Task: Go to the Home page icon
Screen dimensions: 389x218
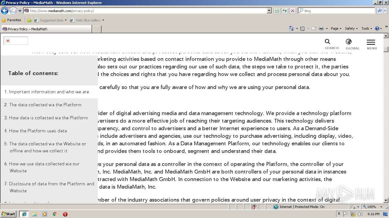Action: click(x=291, y=28)
